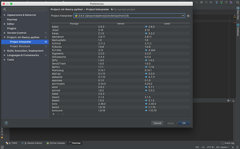Select the Sphinx package row
Viewport: 240px width, 149px height.
click(121, 67)
